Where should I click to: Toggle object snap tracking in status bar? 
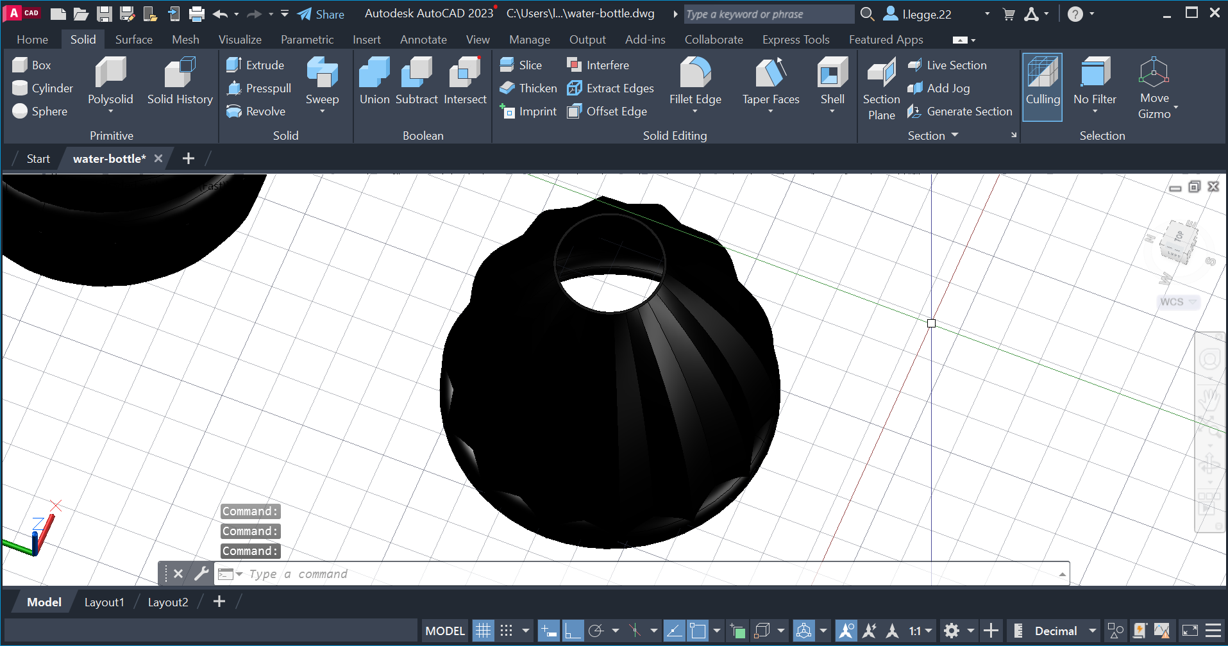click(x=674, y=631)
